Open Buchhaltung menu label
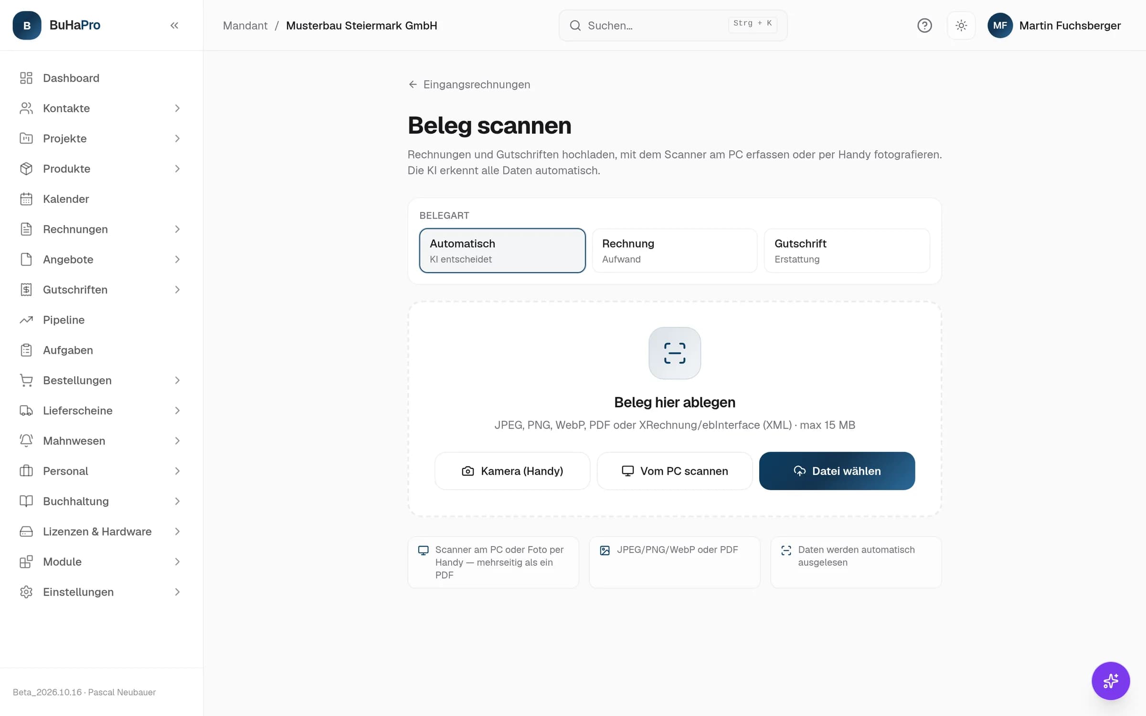The width and height of the screenshot is (1146, 716). [x=76, y=501]
